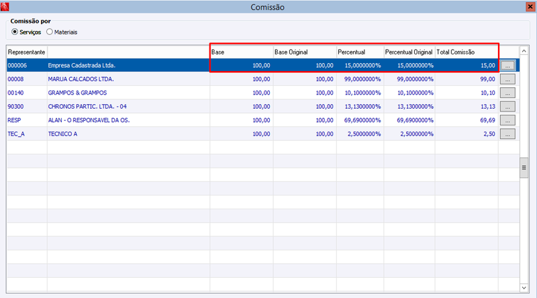The image size is (537, 298).
Task: Open details button for CHRONOS PARTIC. LTDA.
Action: click(507, 107)
